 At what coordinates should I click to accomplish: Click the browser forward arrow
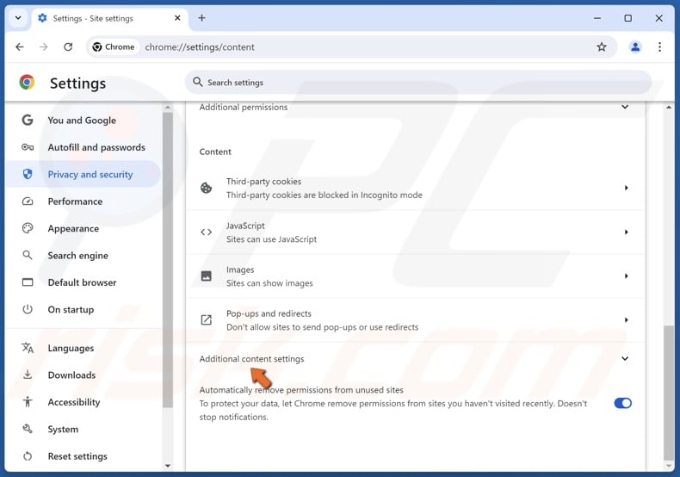click(44, 46)
